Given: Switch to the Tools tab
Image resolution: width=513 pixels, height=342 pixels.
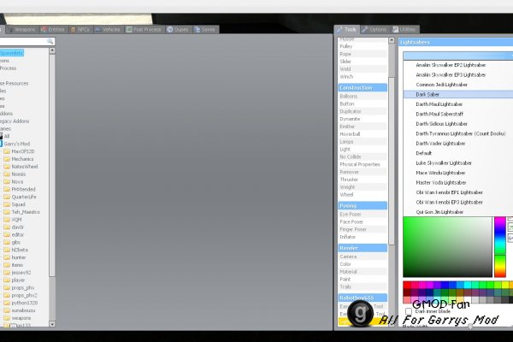Looking at the screenshot, I should (x=347, y=29).
